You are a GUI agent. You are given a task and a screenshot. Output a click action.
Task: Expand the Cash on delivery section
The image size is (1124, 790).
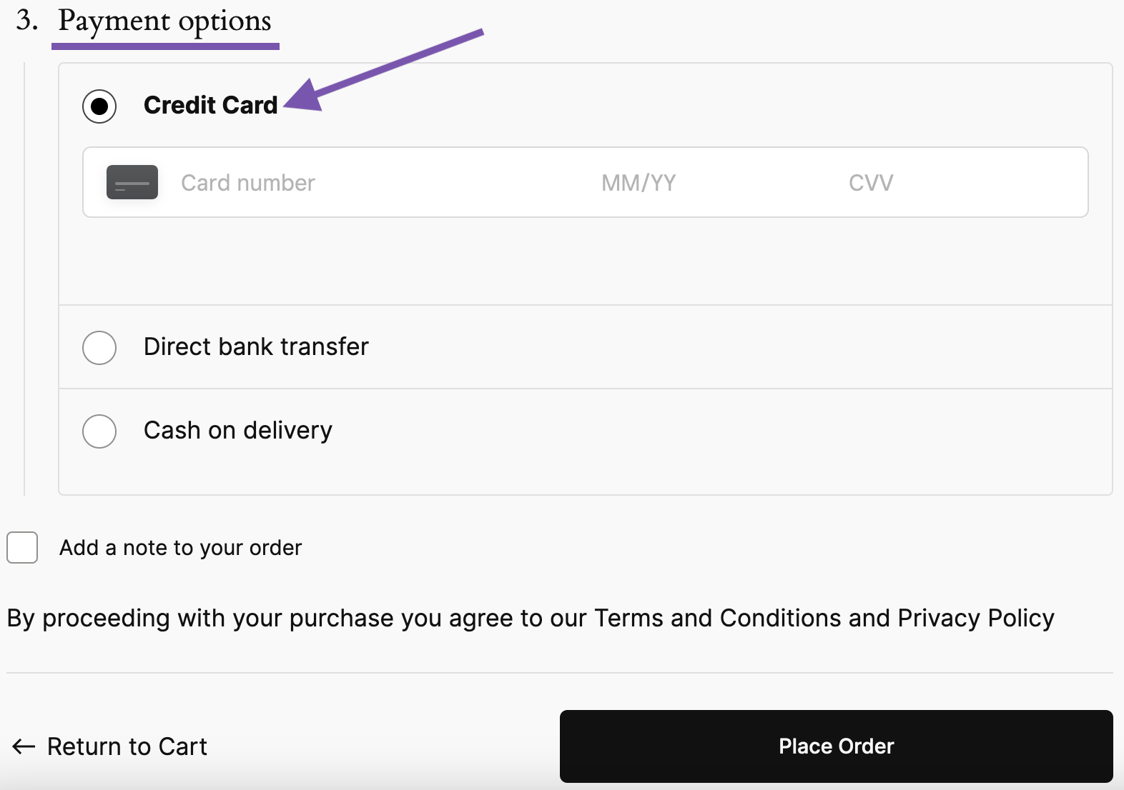point(237,429)
